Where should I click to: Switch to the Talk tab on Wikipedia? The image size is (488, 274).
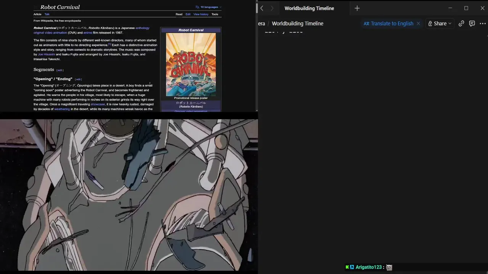click(47, 14)
